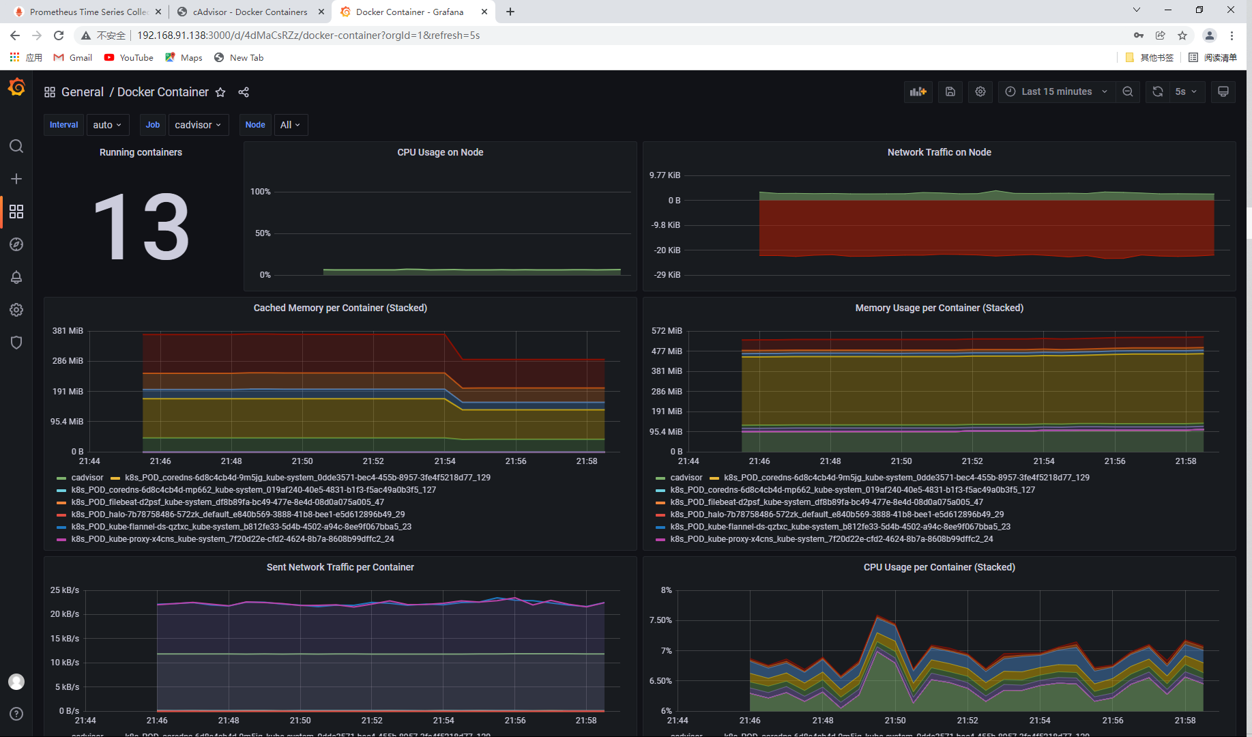Open Memory Usage per Container panel title

pyautogui.click(x=940, y=308)
